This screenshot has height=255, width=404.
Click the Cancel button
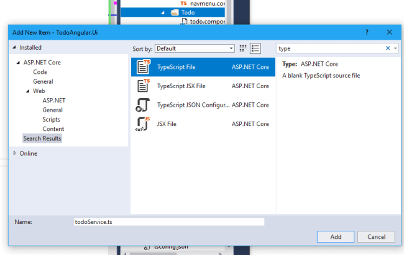[376, 237]
